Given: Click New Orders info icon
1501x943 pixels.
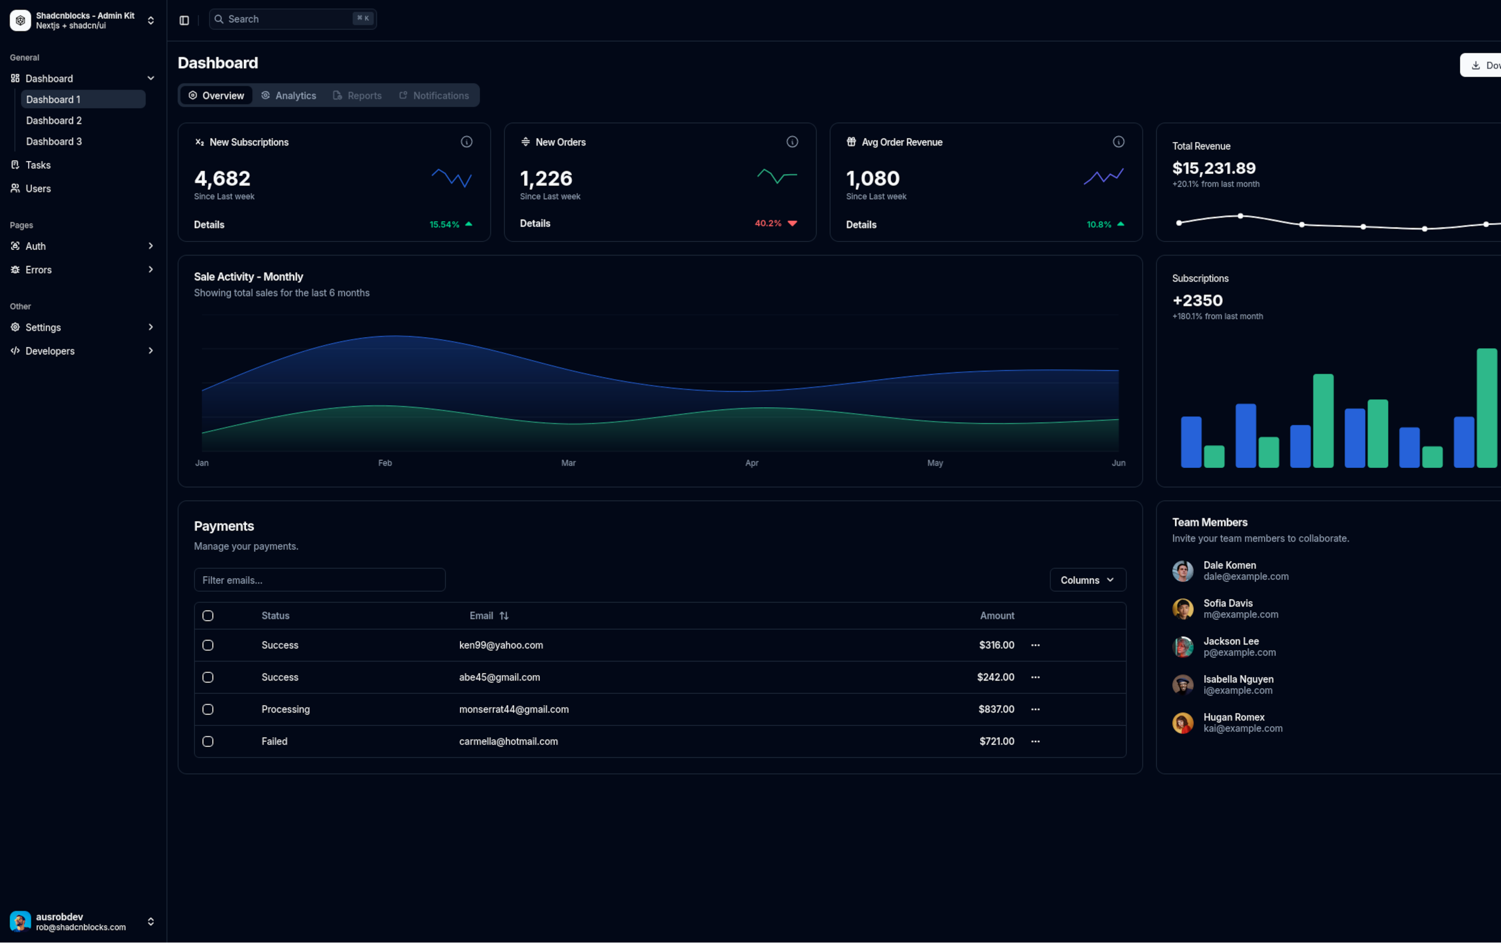Looking at the screenshot, I should pos(792,142).
